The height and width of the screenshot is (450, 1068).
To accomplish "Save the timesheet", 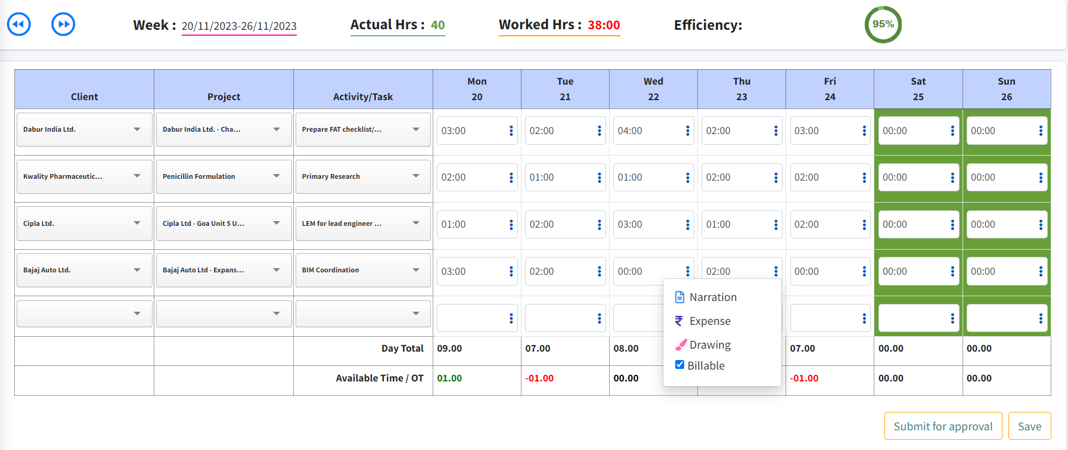I will click(1029, 426).
